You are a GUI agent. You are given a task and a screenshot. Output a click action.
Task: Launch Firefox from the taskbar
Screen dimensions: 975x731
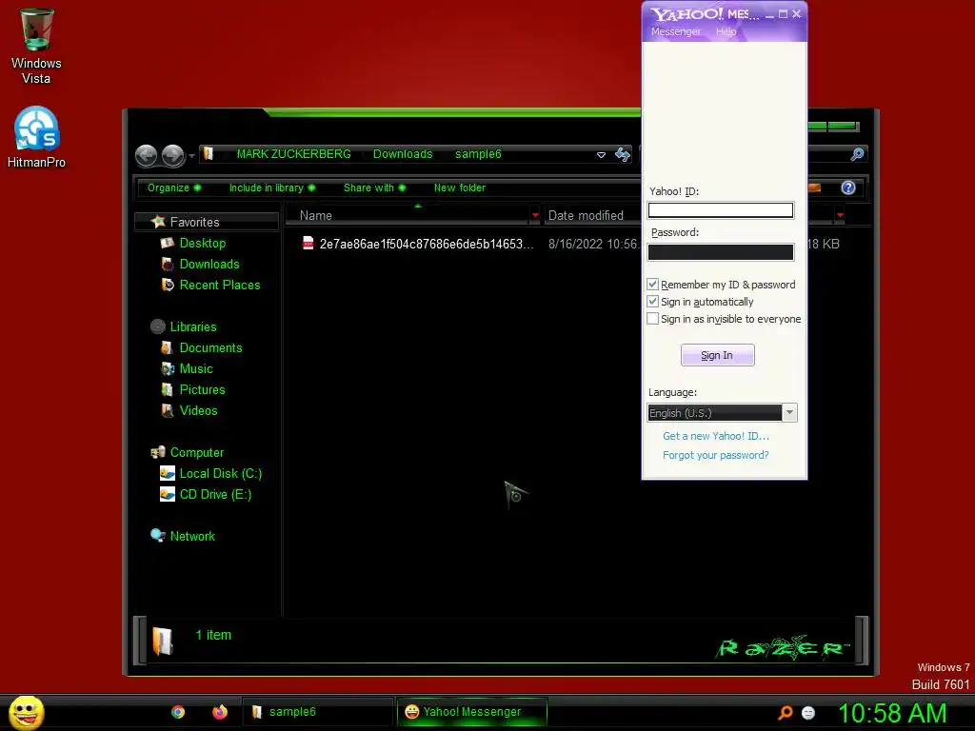pyautogui.click(x=220, y=712)
